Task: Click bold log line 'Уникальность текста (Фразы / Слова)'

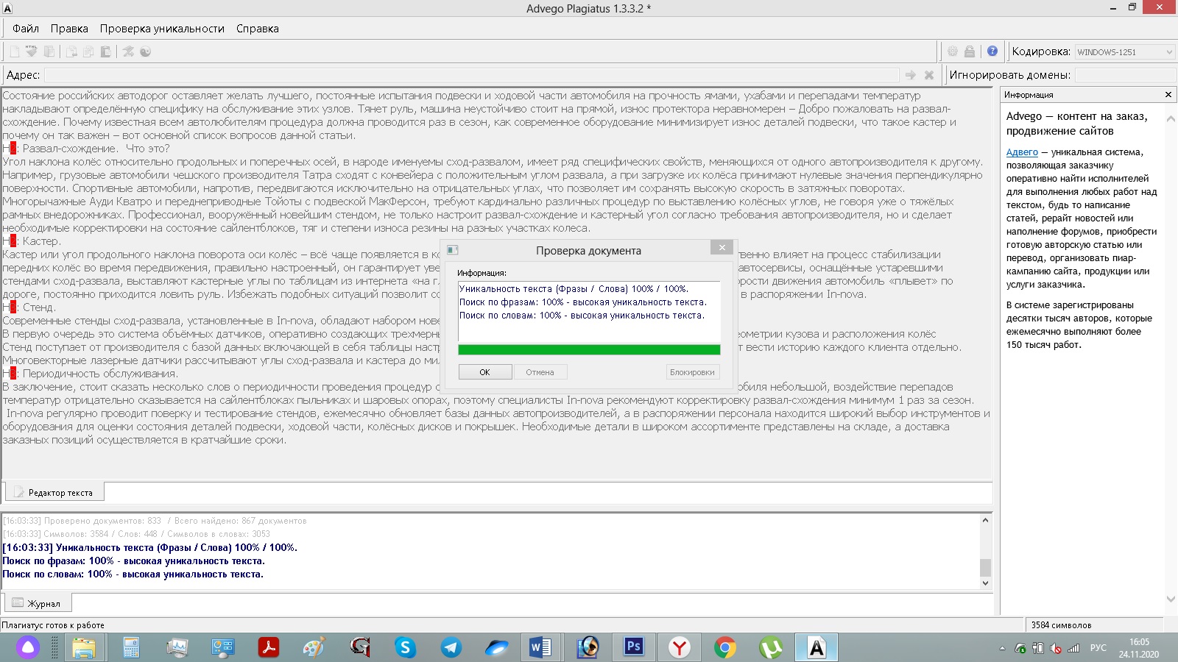Action: (x=149, y=547)
